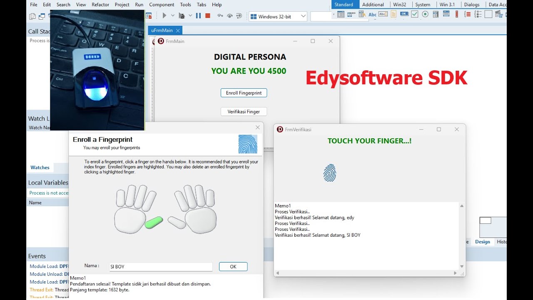The image size is (533, 300).
Task: Open the Search menu
Action: click(x=63, y=5)
